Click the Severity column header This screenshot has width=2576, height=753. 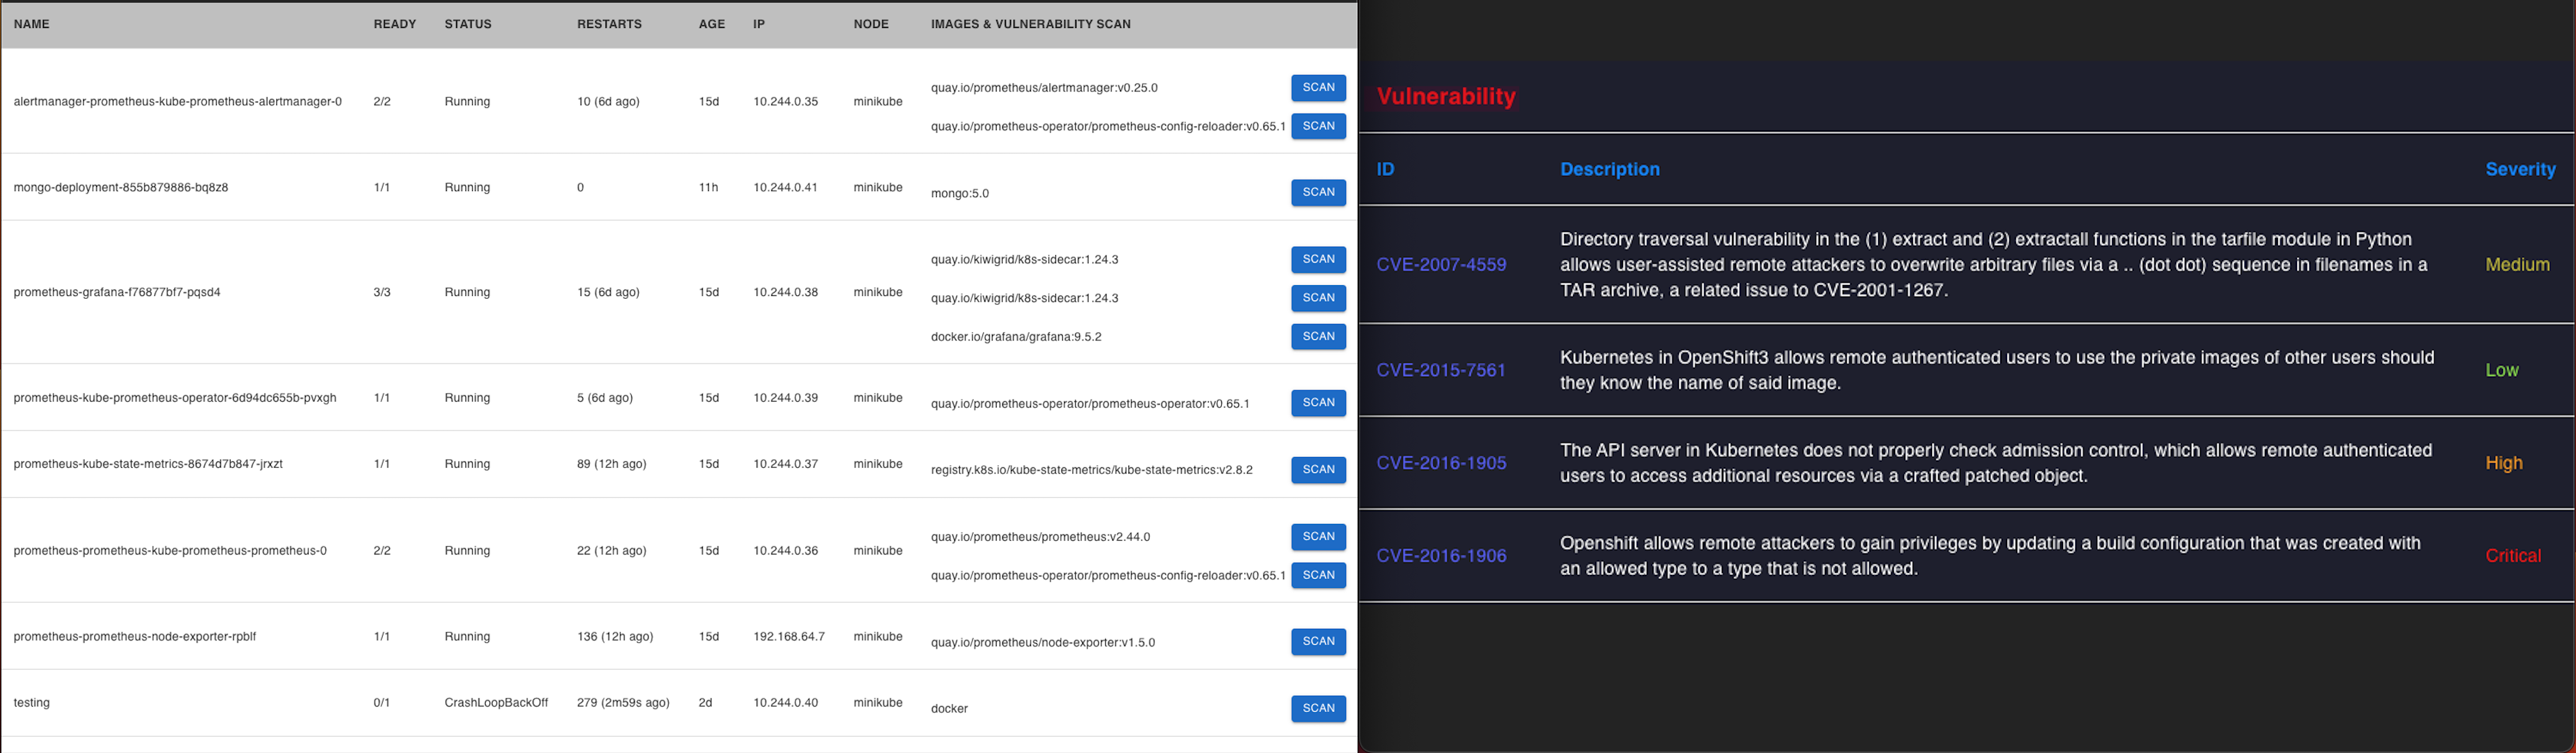click(x=2520, y=169)
